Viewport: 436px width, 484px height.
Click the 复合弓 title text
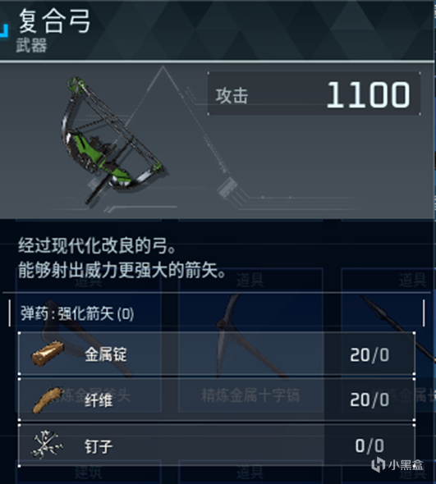pos(55,21)
